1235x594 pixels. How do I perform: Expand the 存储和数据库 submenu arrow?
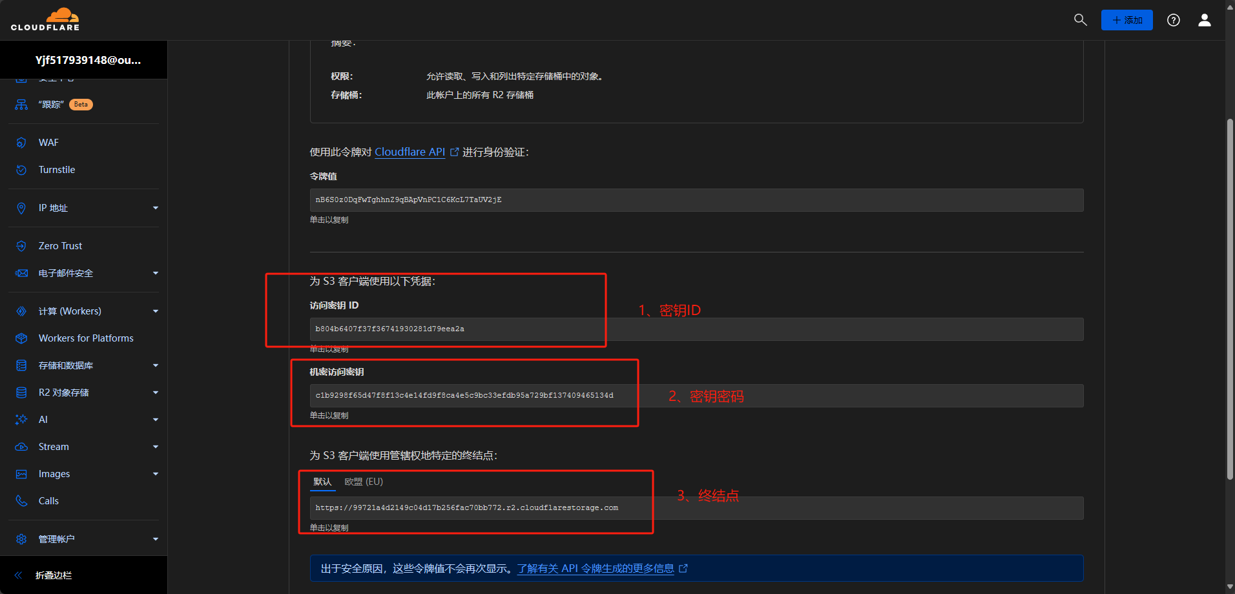coord(156,365)
